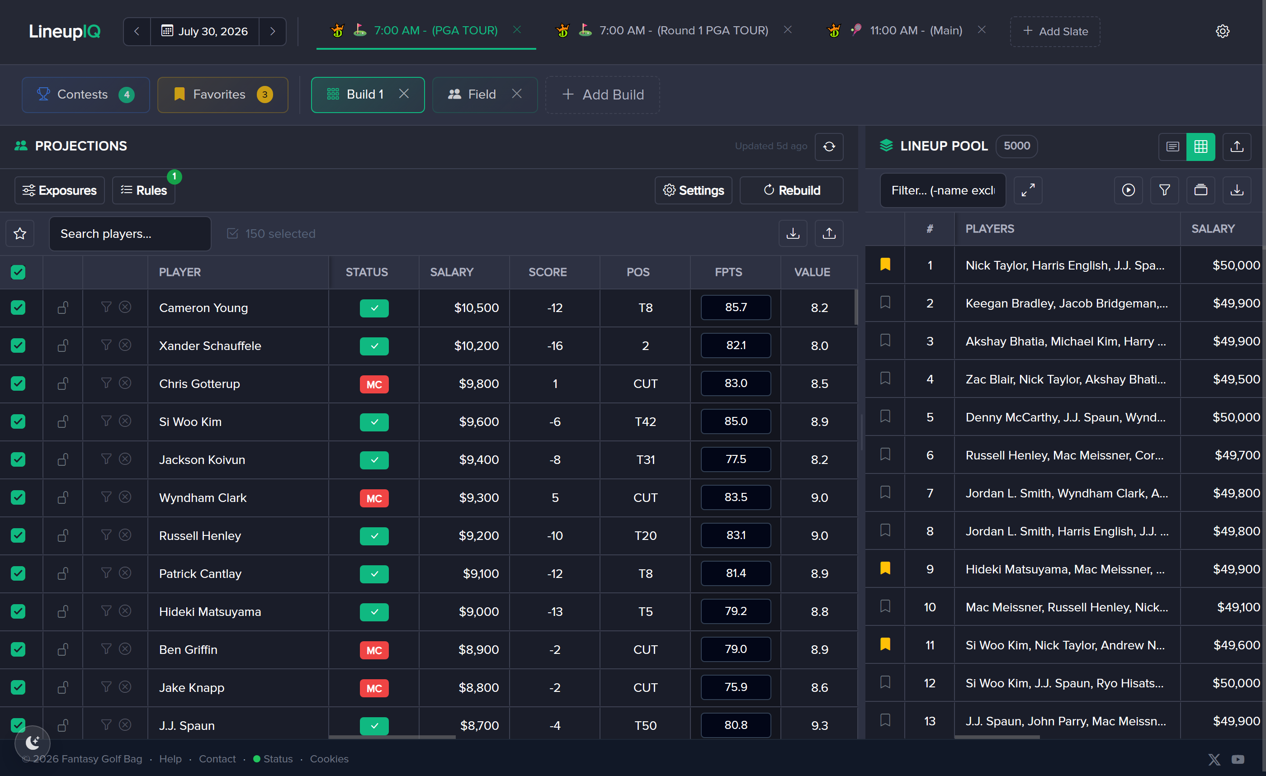This screenshot has width=1266, height=776.
Task: Click the projections table horizontal scrollbar
Action: click(x=392, y=737)
